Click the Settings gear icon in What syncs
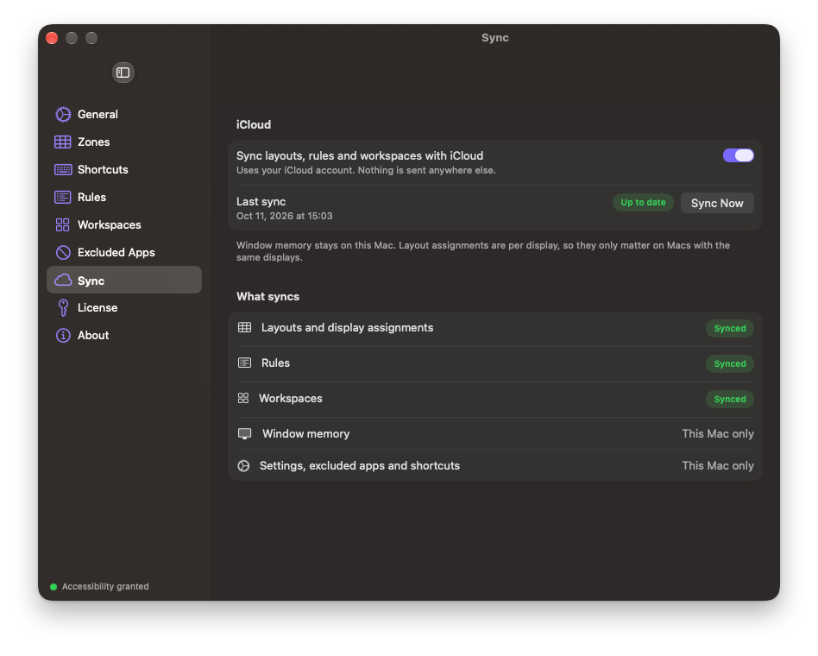Viewport: 818px width, 656px height. tap(243, 466)
